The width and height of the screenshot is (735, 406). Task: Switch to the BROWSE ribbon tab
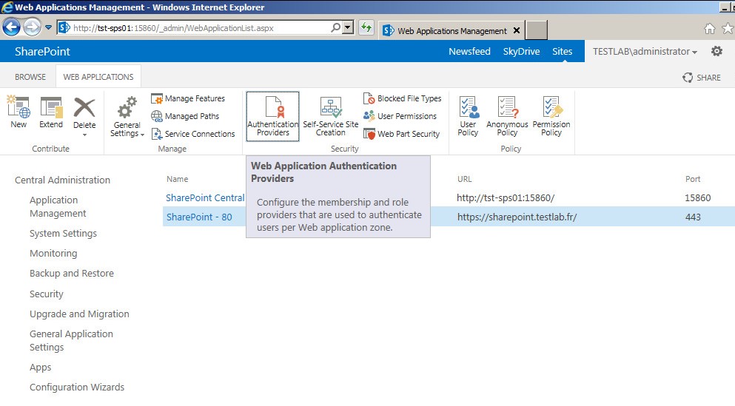[x=30, y=77]
